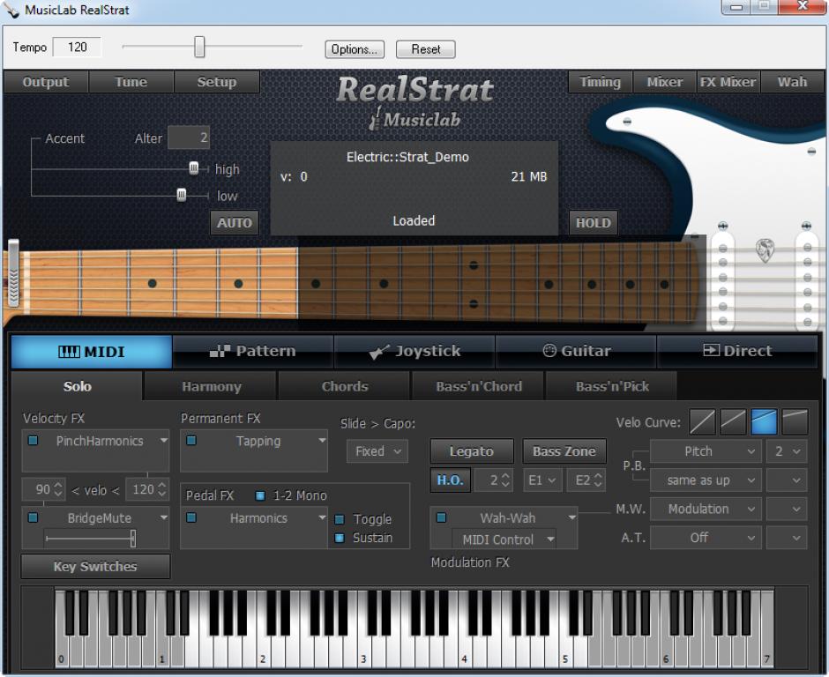Open the Harmonics Pedal FX dropdown
Image resolution: width=829 pixels, height=677 pixels.
point(322,517)
